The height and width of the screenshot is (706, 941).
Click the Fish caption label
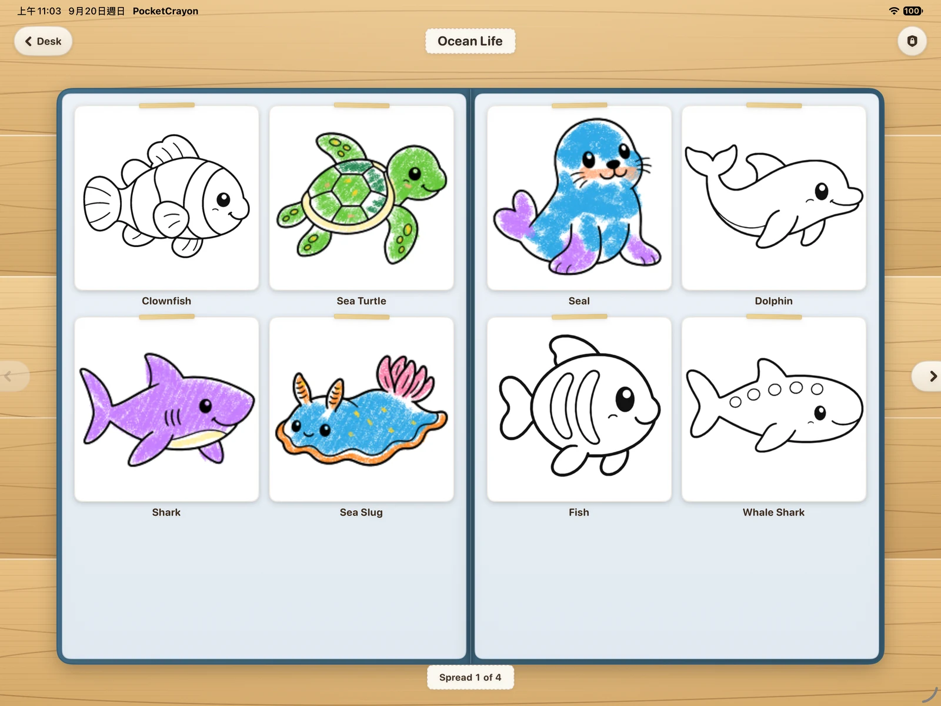point(579,512)
